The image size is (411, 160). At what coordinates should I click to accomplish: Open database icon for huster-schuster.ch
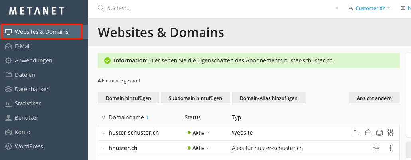379,133
